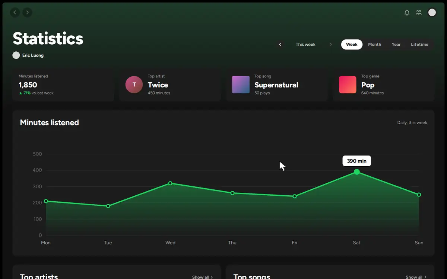The image size is (447, 279).
Task: Click the highlighted Saturday data point
Action: point(357,172)
